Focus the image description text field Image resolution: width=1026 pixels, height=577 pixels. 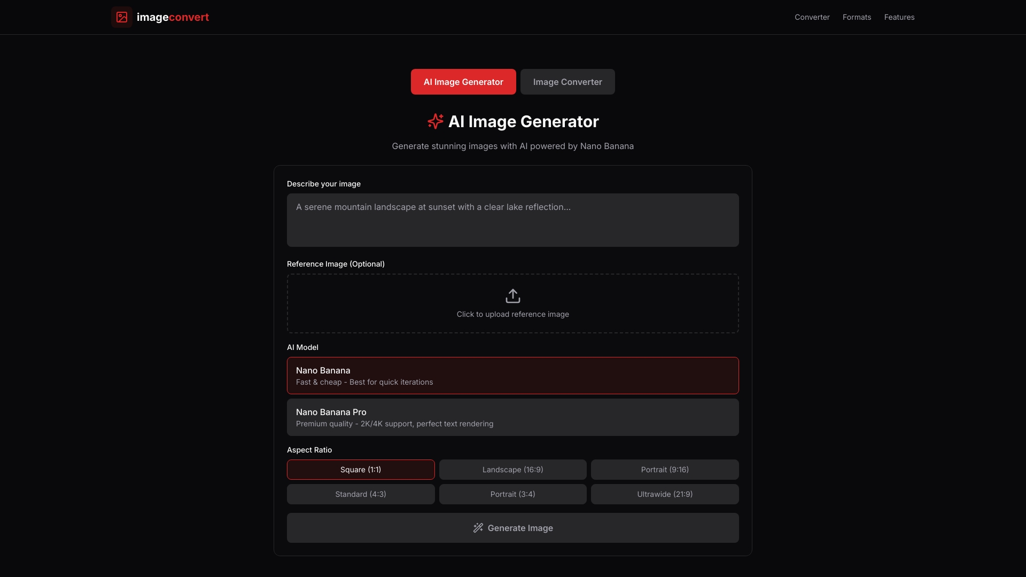tap(512, 220)
